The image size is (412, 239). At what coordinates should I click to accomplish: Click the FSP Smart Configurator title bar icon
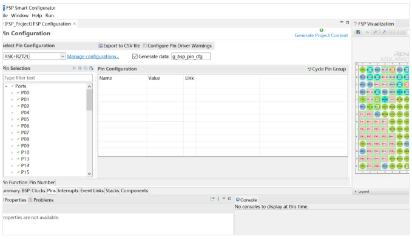pos(4,8)
